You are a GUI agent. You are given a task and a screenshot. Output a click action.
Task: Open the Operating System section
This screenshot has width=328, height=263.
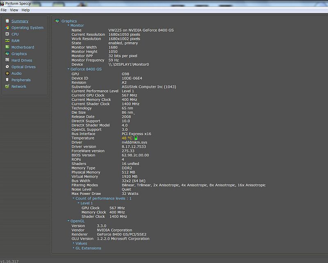[27, 27]
